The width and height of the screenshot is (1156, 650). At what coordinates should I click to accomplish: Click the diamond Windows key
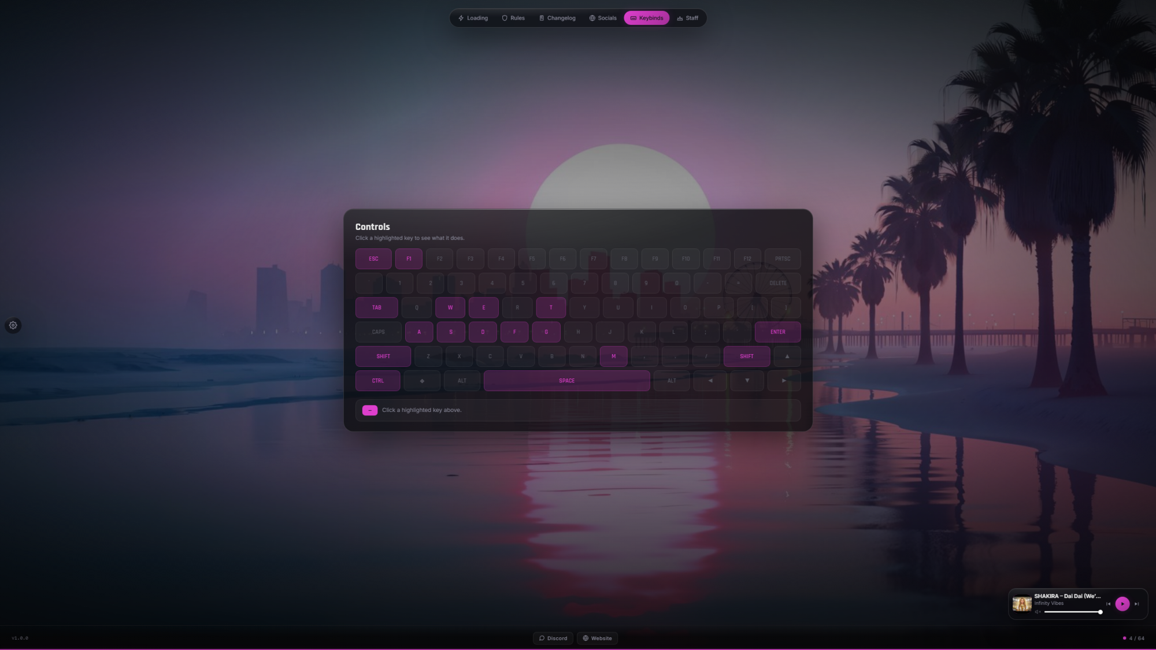pos(422,381)
